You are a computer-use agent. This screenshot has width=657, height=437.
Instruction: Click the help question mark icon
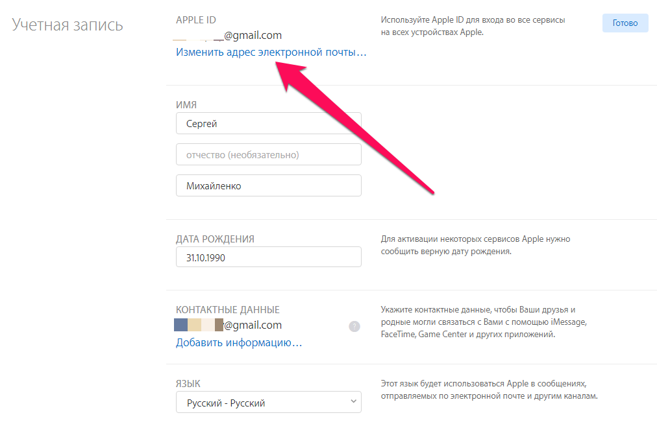point(354,326)
